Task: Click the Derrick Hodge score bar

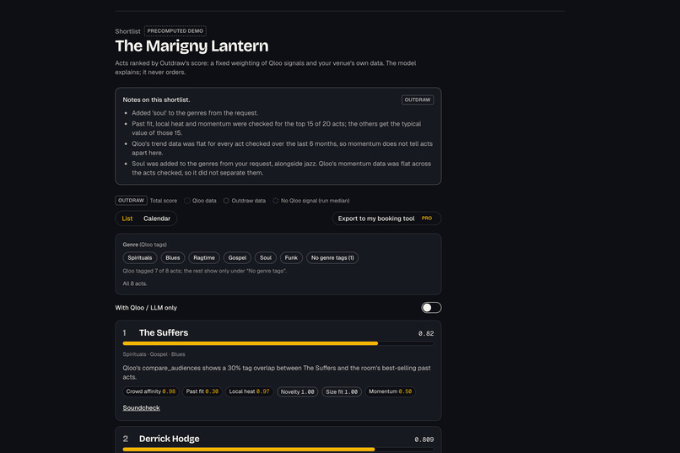Action: coord(278,450)
